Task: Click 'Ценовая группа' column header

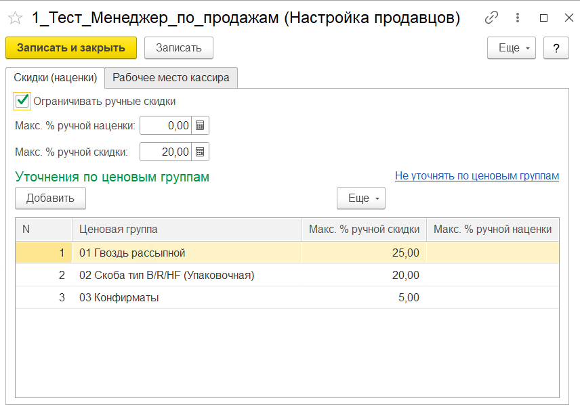Action: click(119, 230)
